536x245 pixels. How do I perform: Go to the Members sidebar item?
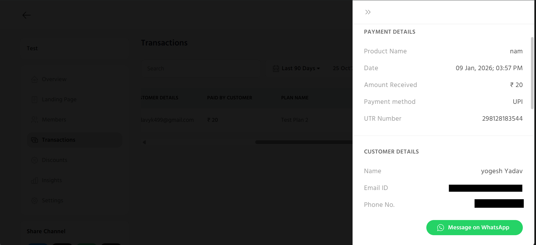pyautogui.click(x=54, y=120)
